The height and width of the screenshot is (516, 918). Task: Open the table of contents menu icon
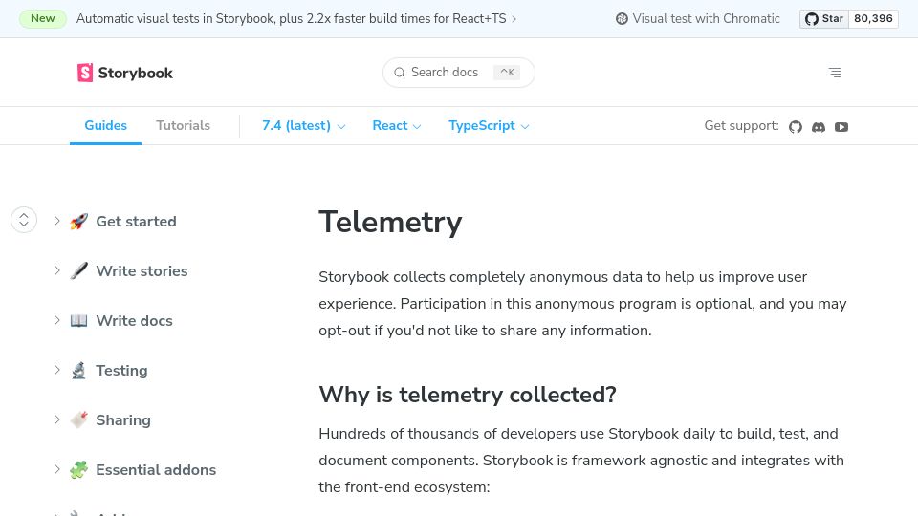pyautogui.click(x=835, y=73)
